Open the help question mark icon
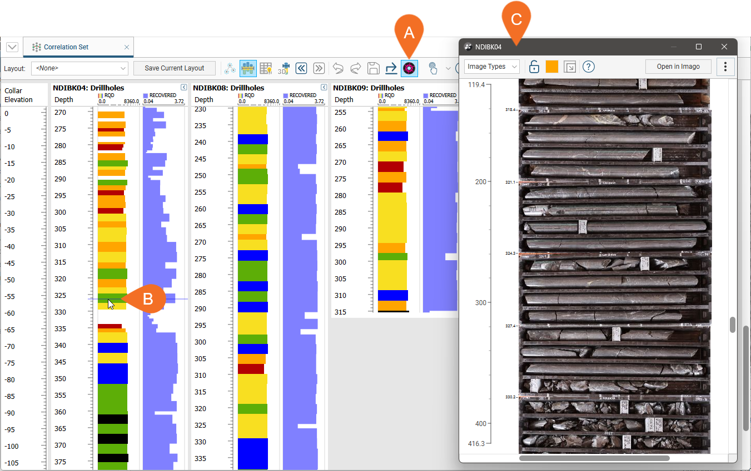Viewport: 751px width, 471px height. pos(589,67)
